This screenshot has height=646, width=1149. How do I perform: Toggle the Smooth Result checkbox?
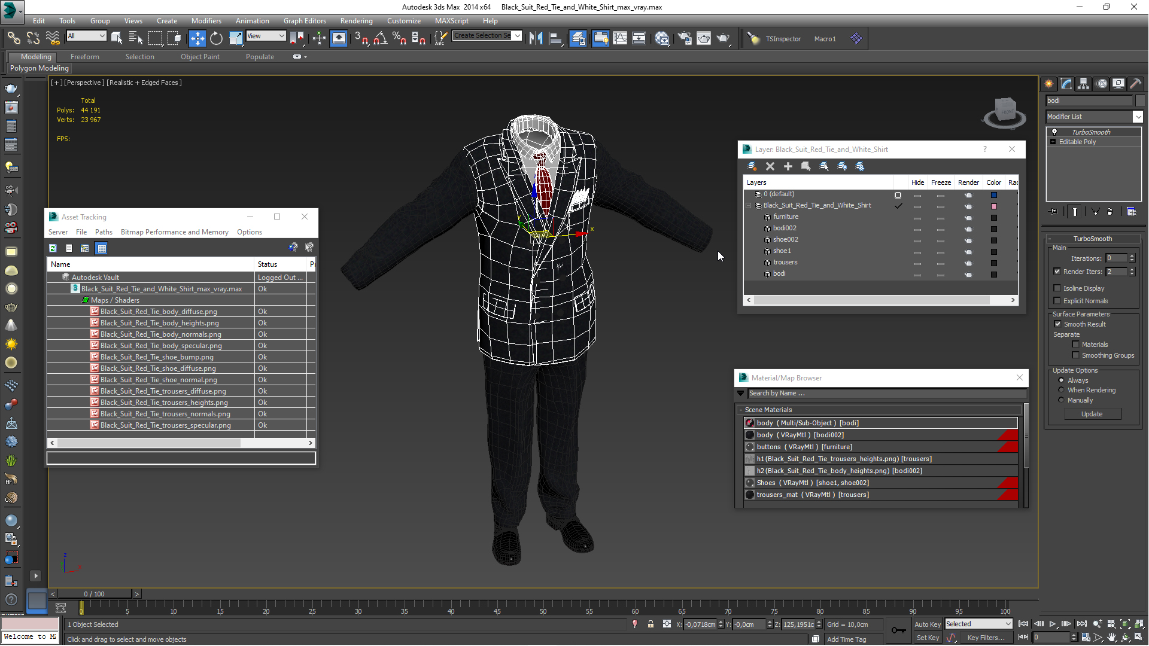(x=1057, y=324)
